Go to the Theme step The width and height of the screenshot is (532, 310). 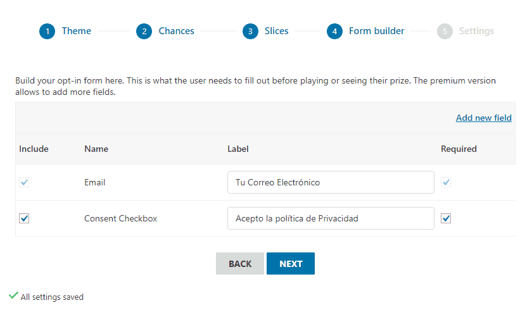77,31
